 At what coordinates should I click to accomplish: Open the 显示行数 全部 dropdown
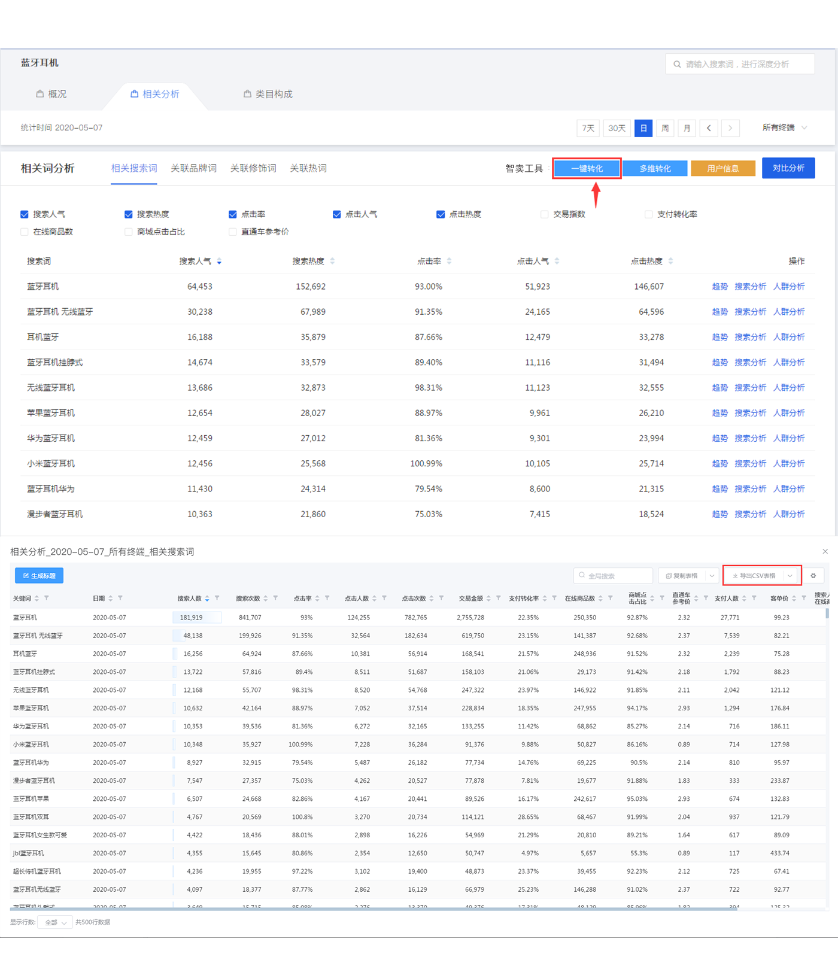tap(55, 922)
